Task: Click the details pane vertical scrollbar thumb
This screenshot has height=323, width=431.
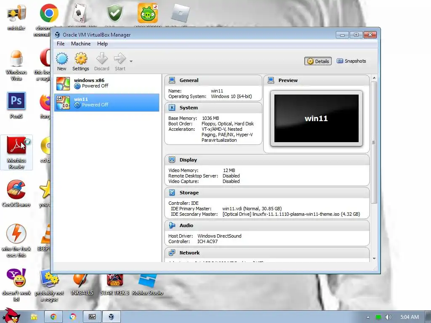Action: (374, 143)
